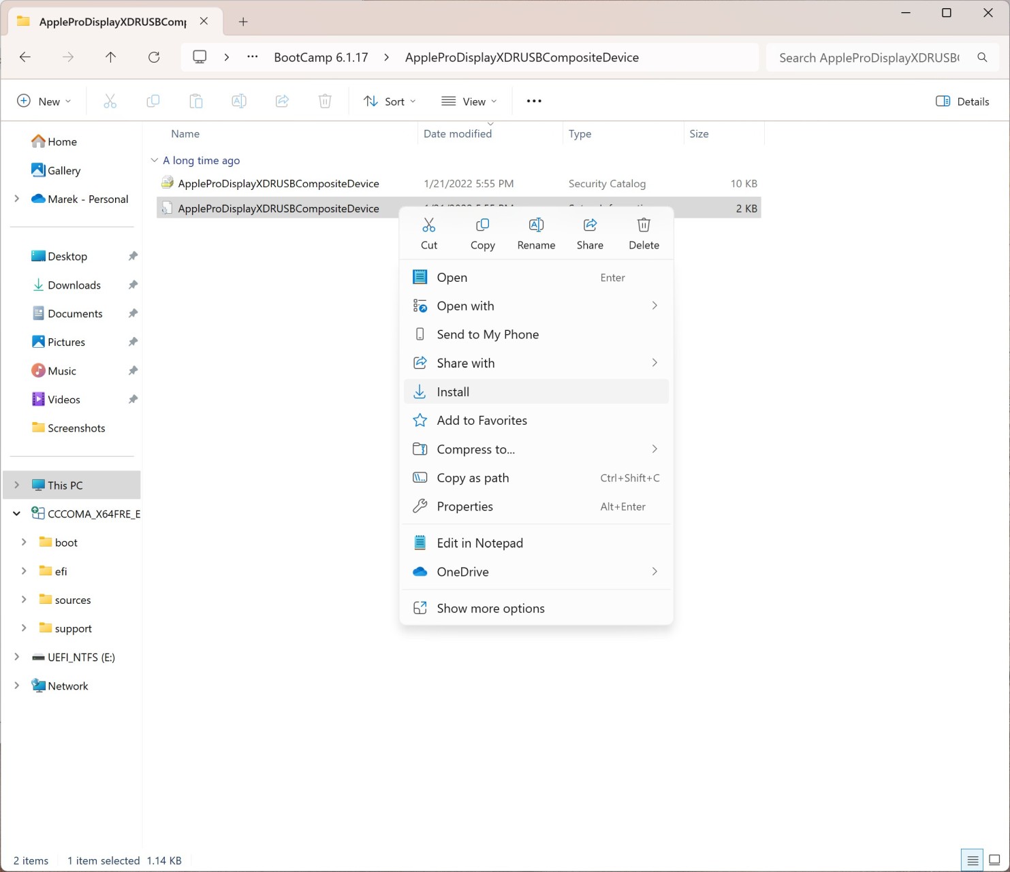Open the Share with submenu
1010x872 pixels.
coord(536,363)
